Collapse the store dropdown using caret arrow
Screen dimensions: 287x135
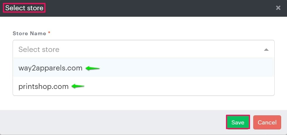point(266,50)
